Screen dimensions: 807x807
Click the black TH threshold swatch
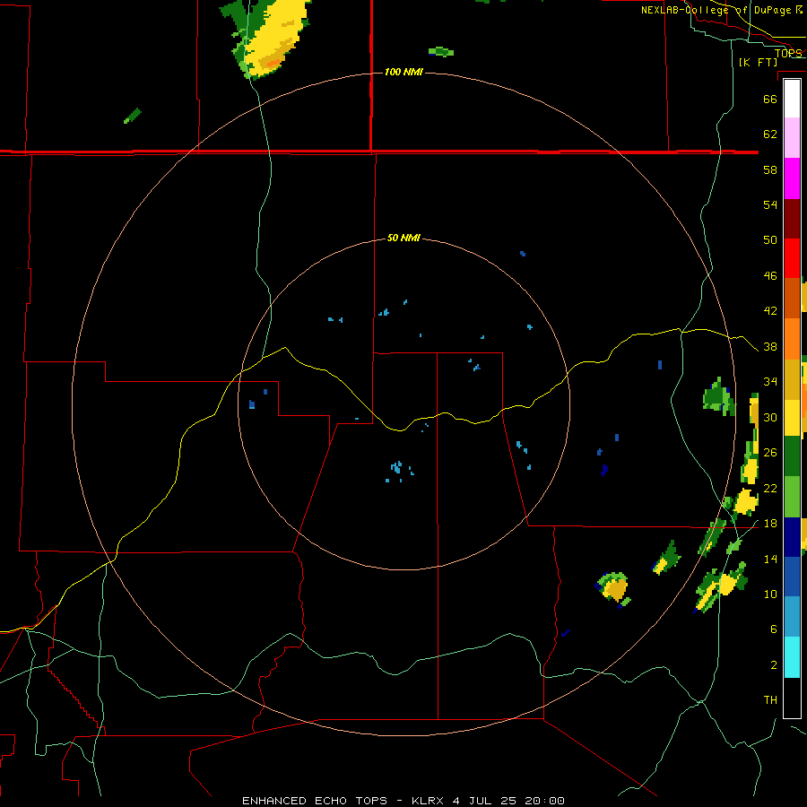tap(792, 698)
